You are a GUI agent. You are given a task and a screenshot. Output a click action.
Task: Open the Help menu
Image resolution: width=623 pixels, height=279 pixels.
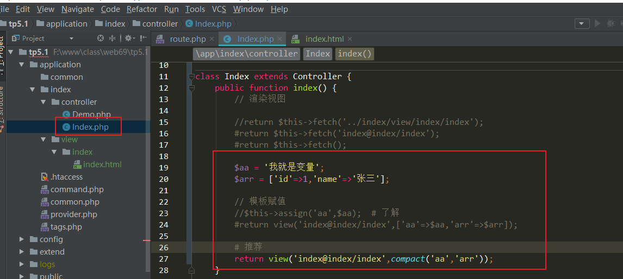[x=279, y=9]
